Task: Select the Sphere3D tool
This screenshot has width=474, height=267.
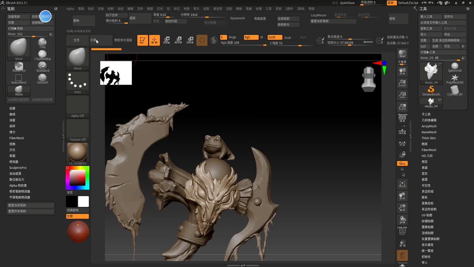Action: [x=455, y=67]
